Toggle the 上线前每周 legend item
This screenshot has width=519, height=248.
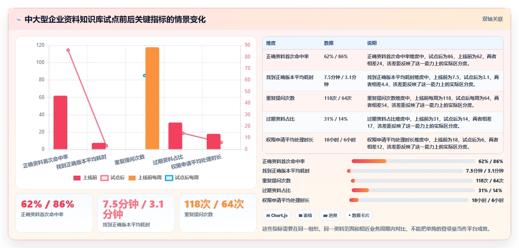pos(145,178)
